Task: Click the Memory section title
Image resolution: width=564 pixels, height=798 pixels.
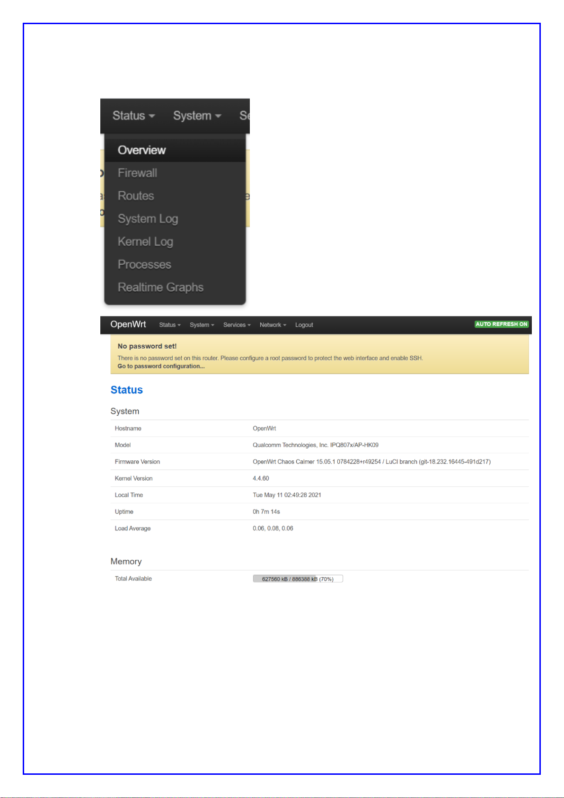Action: click(126, 561)
